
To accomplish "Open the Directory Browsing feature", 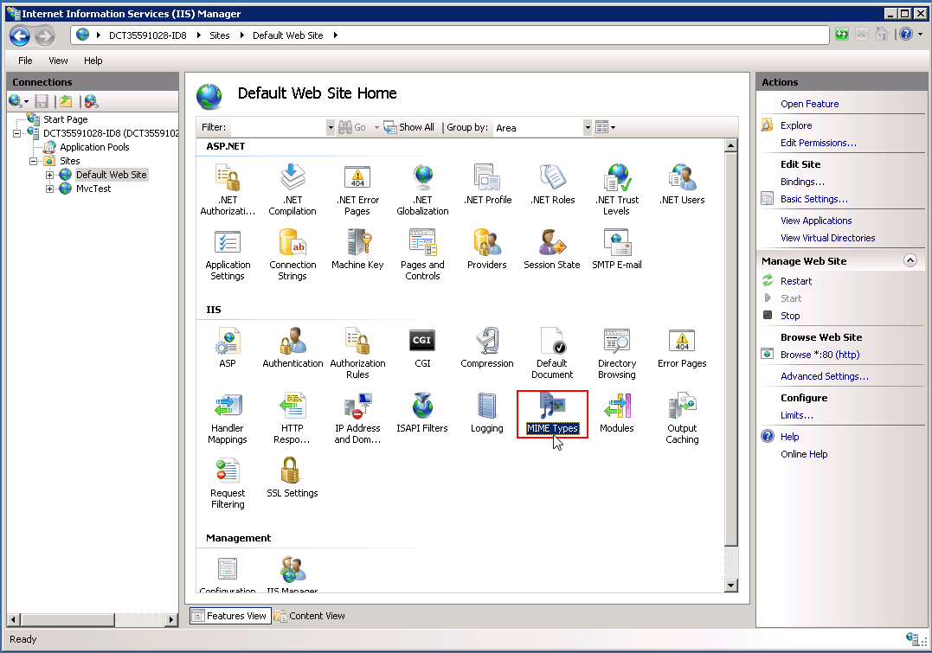I will (617, 353).
